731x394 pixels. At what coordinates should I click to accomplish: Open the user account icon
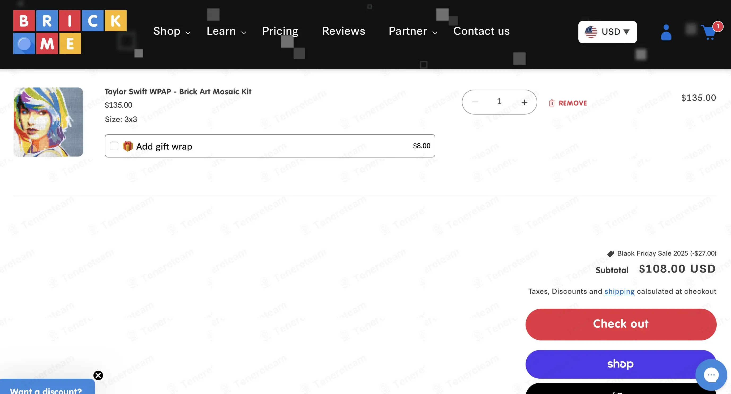pyautogui.click(x=666, y=32)
